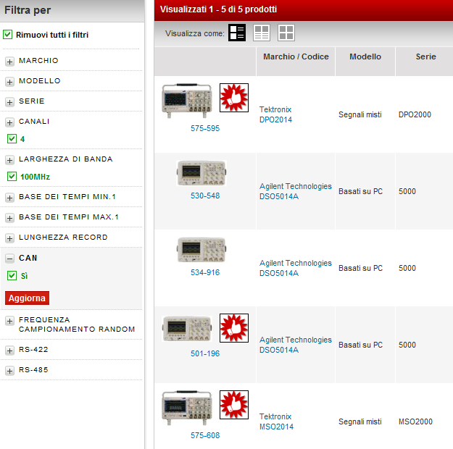Expand the LUNGHEZZA RECORD filter
This screenshot has height=449, width=453.
click(x=10, y=238)
